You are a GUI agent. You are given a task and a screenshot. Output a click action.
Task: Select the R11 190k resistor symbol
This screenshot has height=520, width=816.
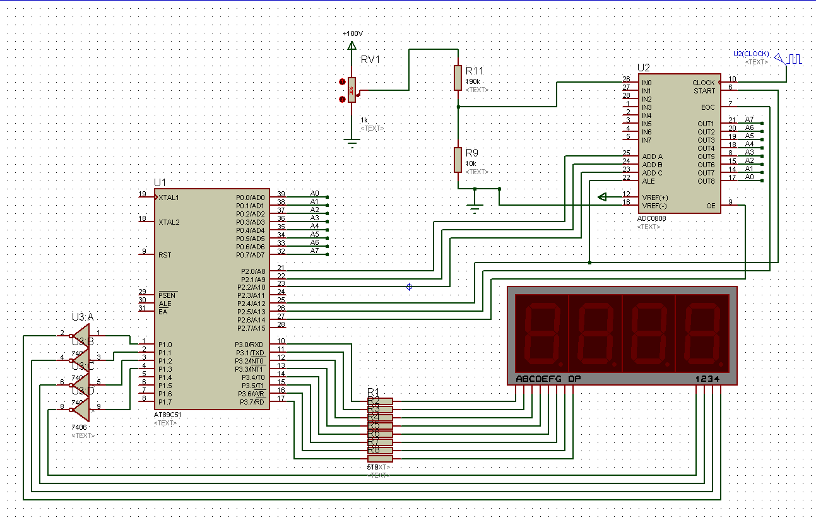pyautogui.click(x=458, y=78)
